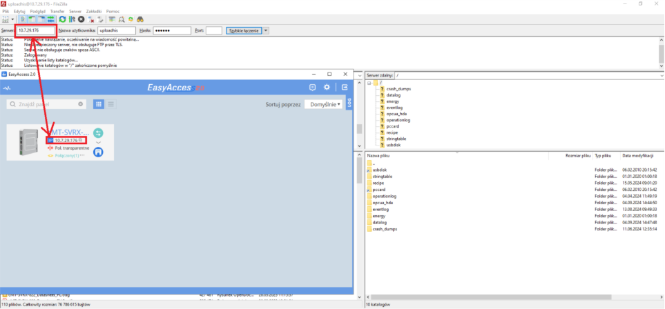Image resolution: width=665 pixels, height=309 pixels.
Task: Toggle remote directory tree view icon
Action: point(41,19)
